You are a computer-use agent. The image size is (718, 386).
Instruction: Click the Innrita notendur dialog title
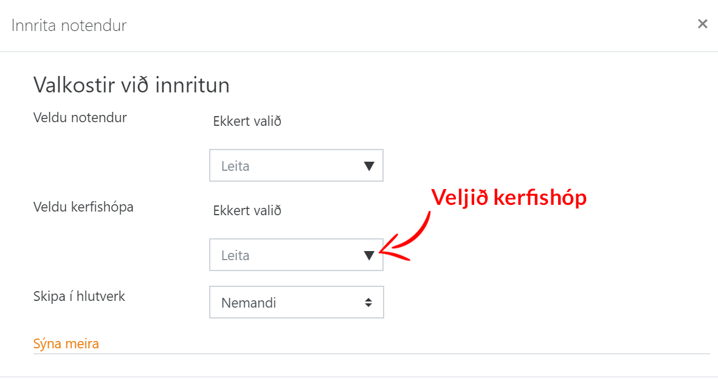tap(69, 26)
